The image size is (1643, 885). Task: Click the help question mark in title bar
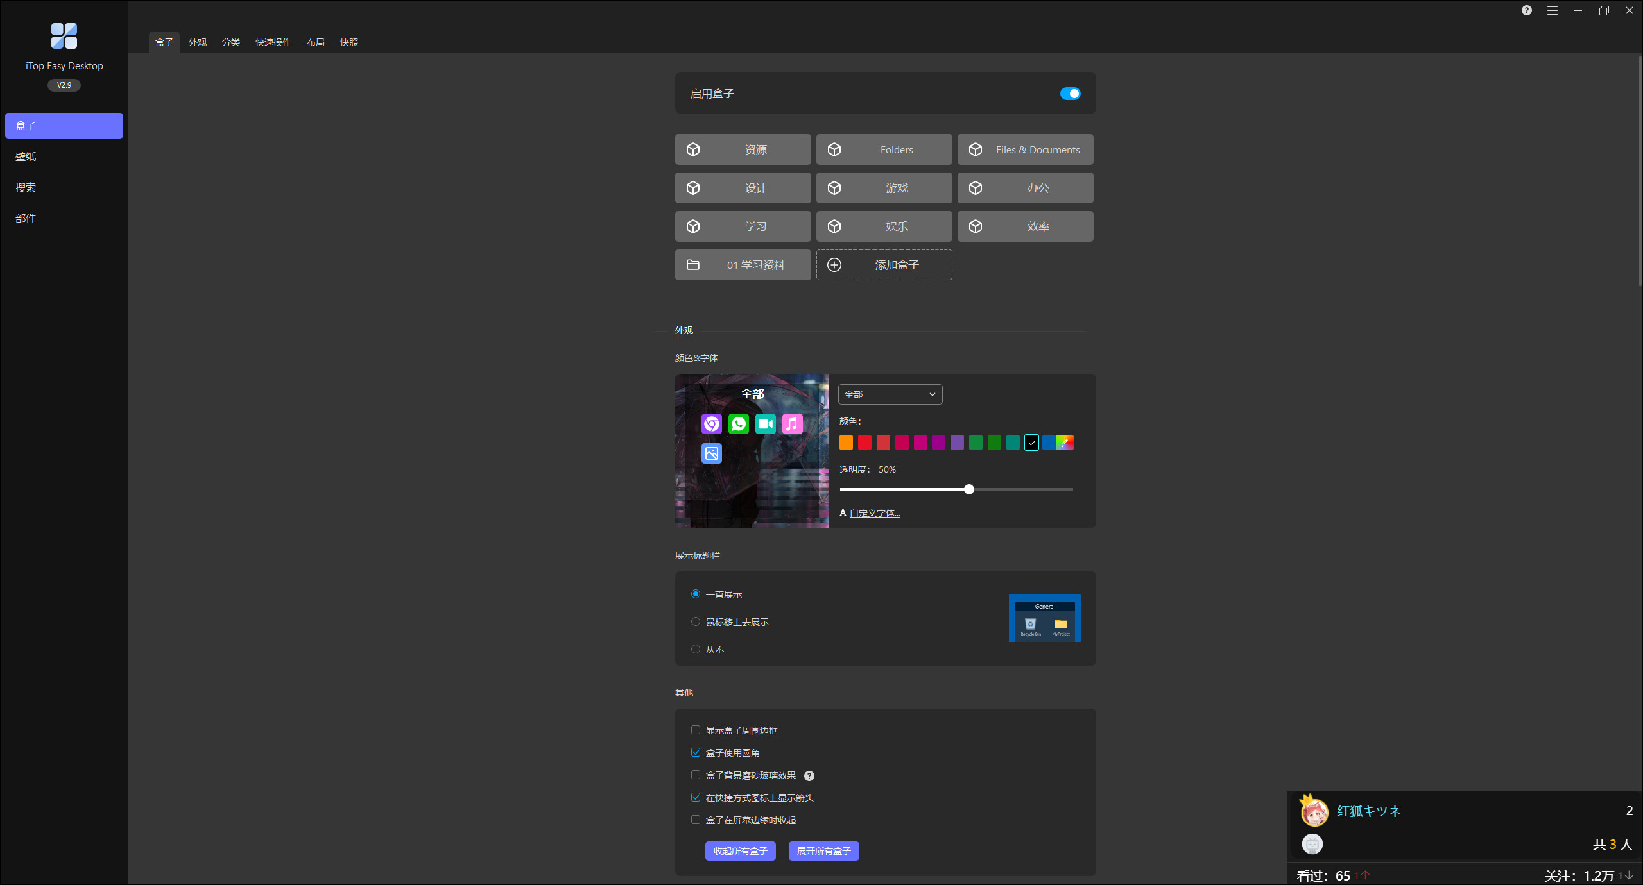(x=1526, y=10)
